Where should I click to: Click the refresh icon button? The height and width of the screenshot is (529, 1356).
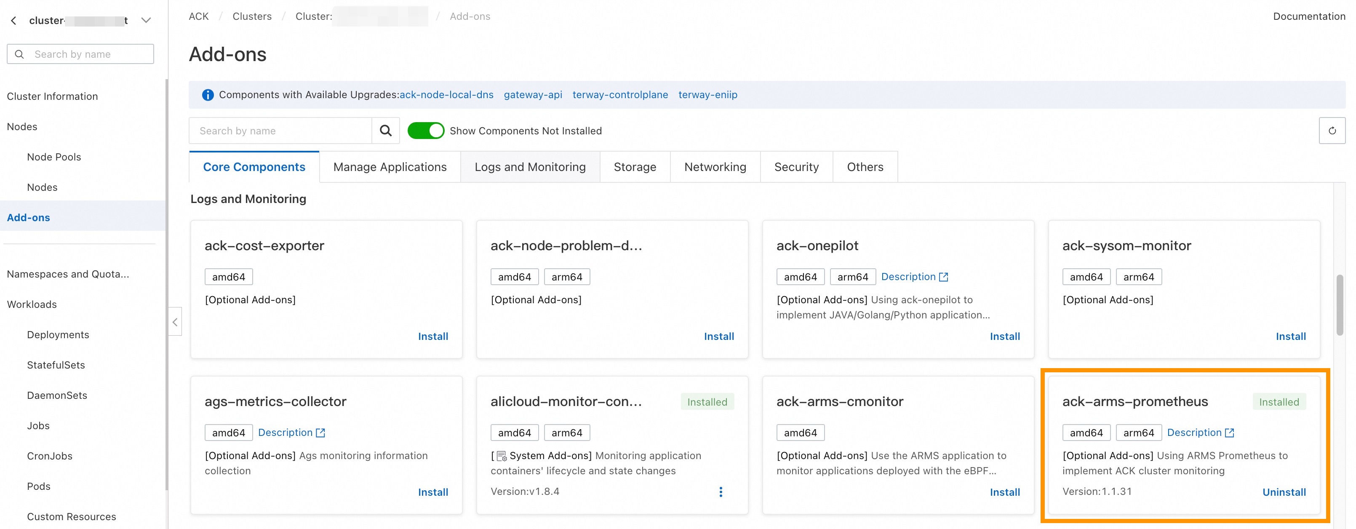[x=1332, y=131]
